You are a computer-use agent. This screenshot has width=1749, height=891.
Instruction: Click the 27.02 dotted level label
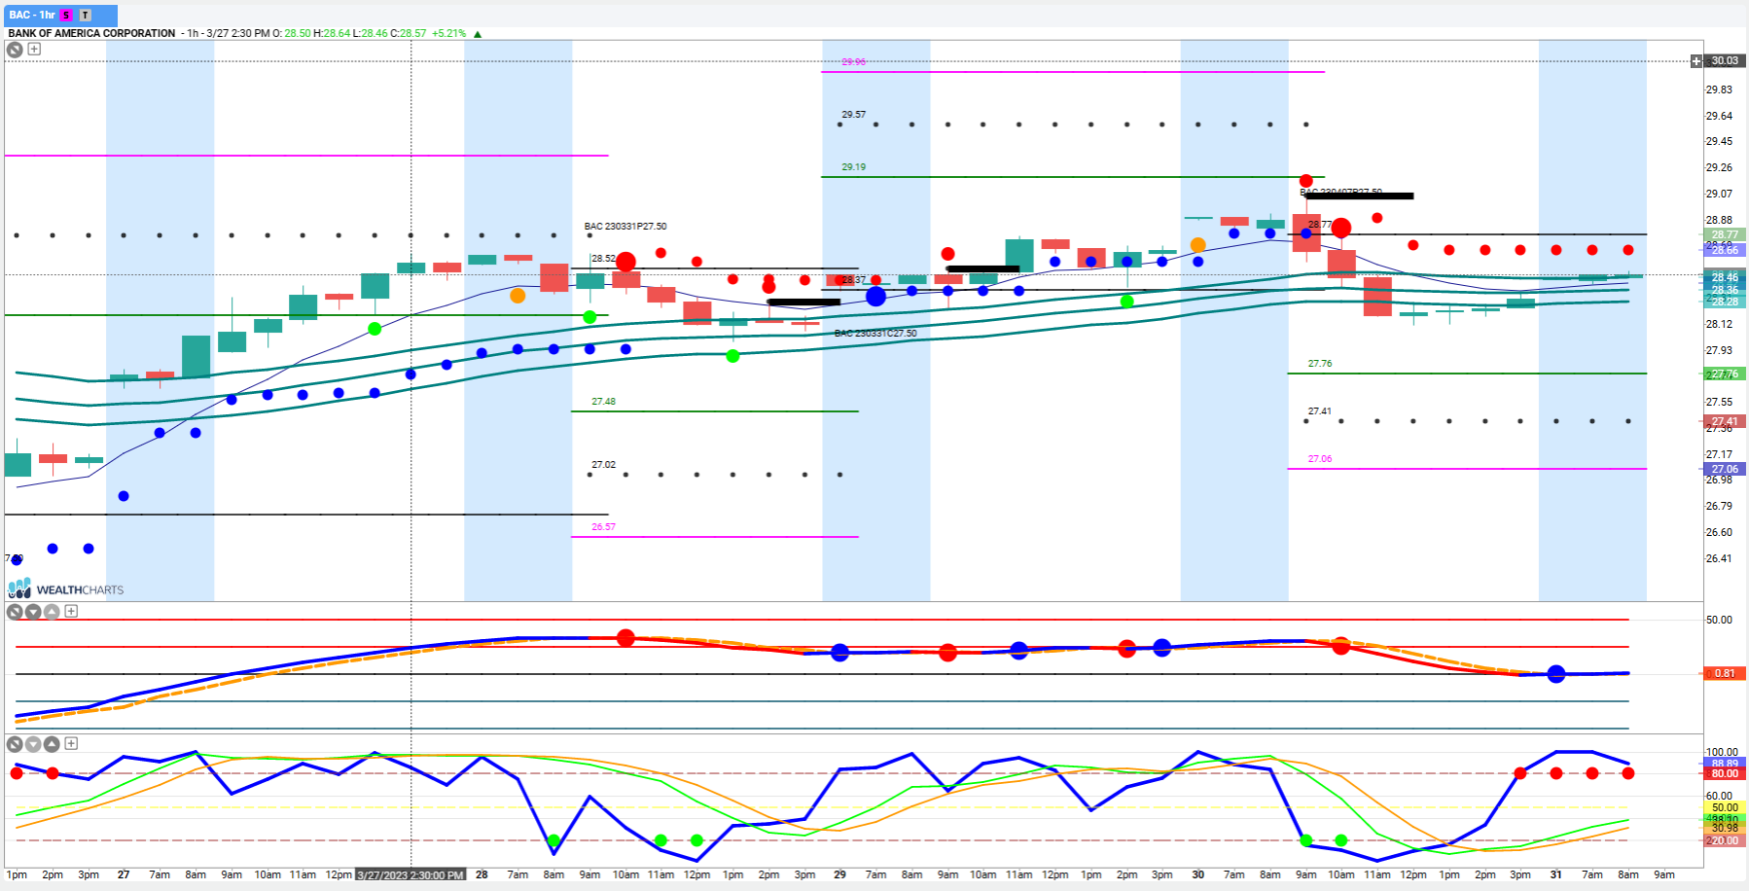[x=603, y=465]
